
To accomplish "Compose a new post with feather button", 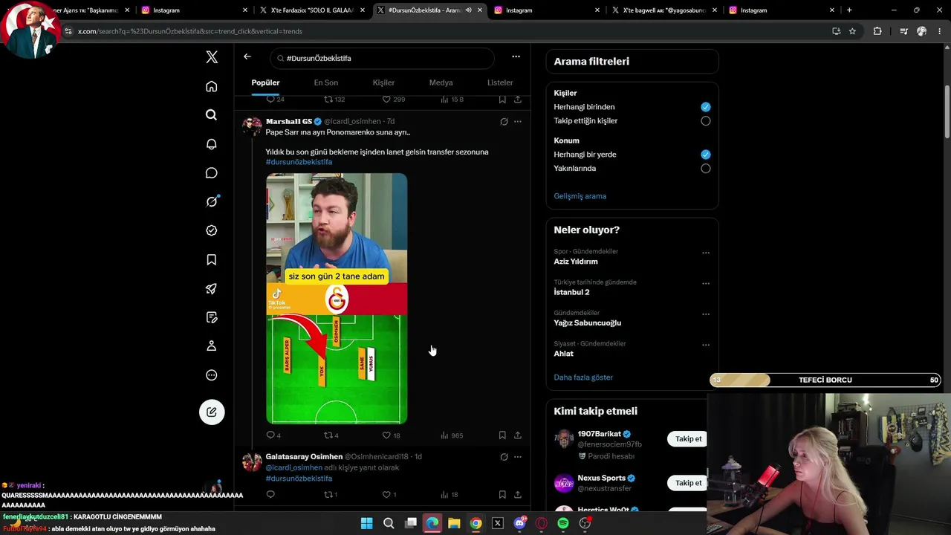I will (212, 412).
